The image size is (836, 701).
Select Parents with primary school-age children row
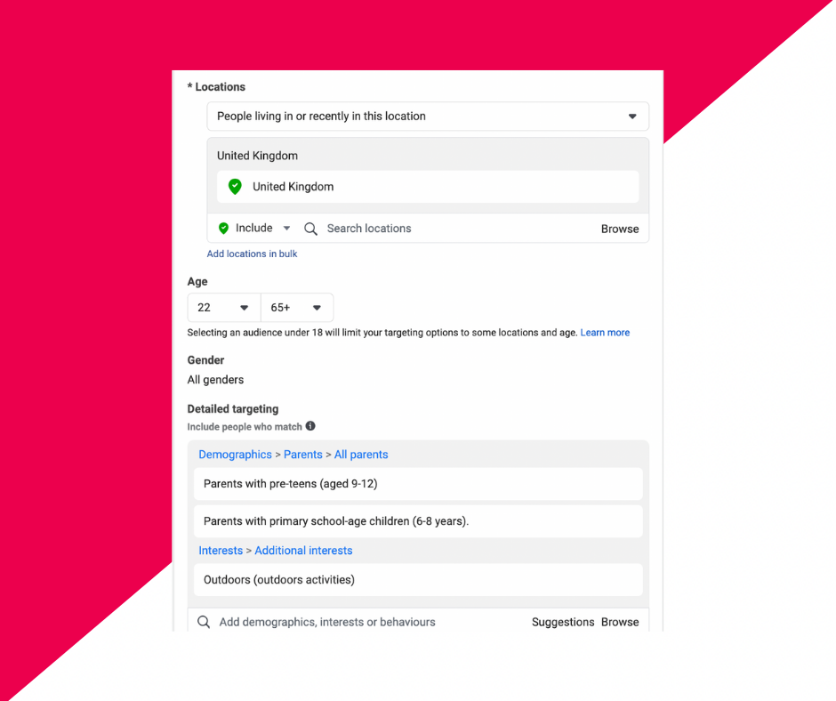418,521
